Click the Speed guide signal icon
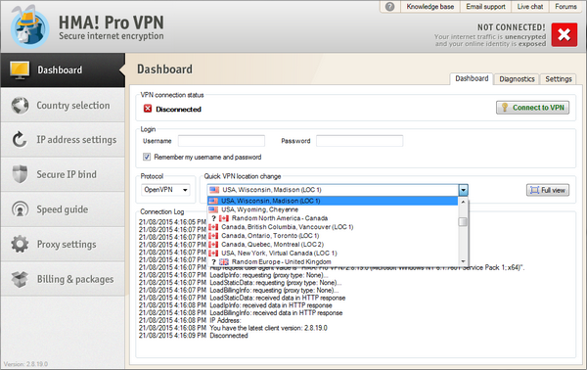Image resolution: width=587 pixels, height=370 pixels. (x=20, y=209)
